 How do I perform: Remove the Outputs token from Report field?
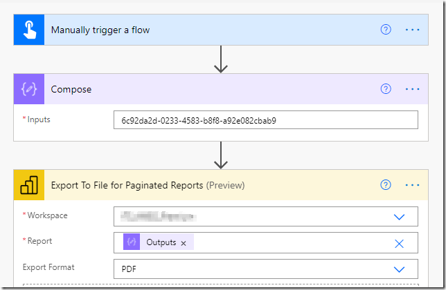pyautogui.click(x=184, y=243)
